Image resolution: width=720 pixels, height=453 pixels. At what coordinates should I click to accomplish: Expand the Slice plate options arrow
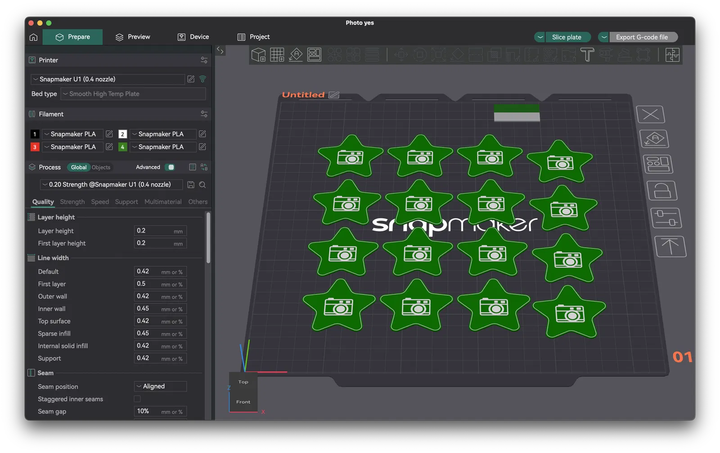click(x=540, y=37)
